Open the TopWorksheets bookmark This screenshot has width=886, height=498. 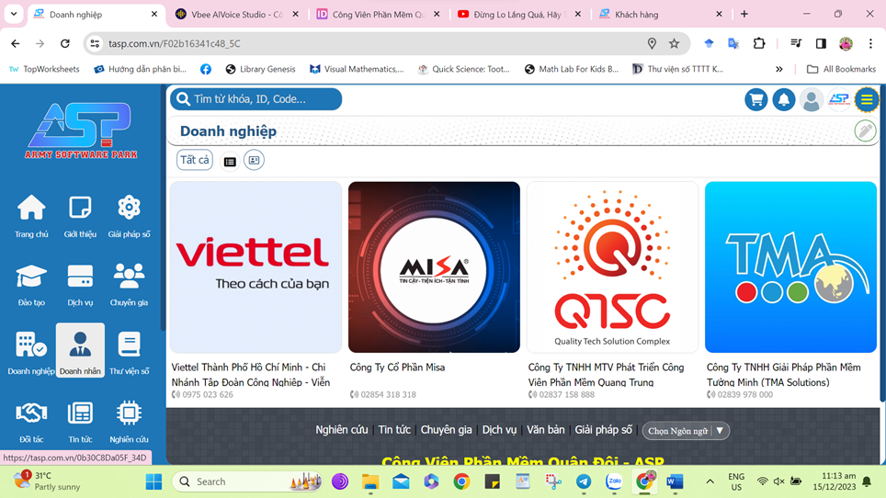pos(44,69)
